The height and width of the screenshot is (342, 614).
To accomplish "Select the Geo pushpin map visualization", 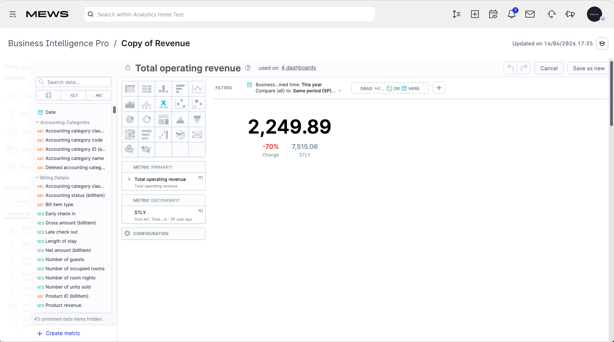I will (130, 150).
